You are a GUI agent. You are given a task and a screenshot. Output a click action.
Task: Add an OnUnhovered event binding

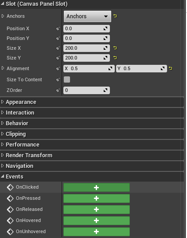click(97, 232)
